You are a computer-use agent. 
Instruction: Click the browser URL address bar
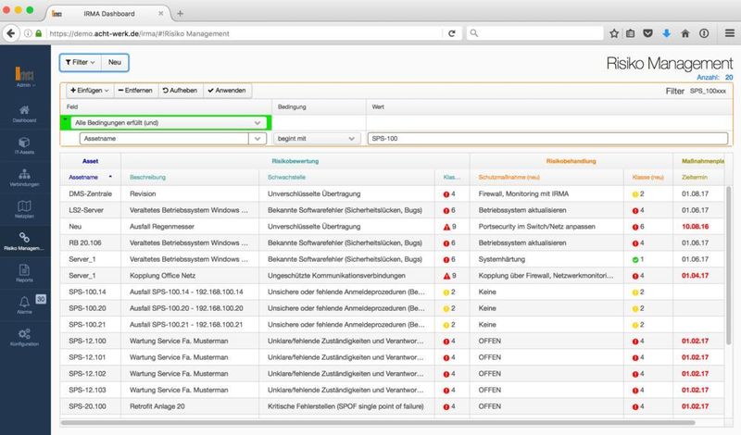tap(245, 33)
